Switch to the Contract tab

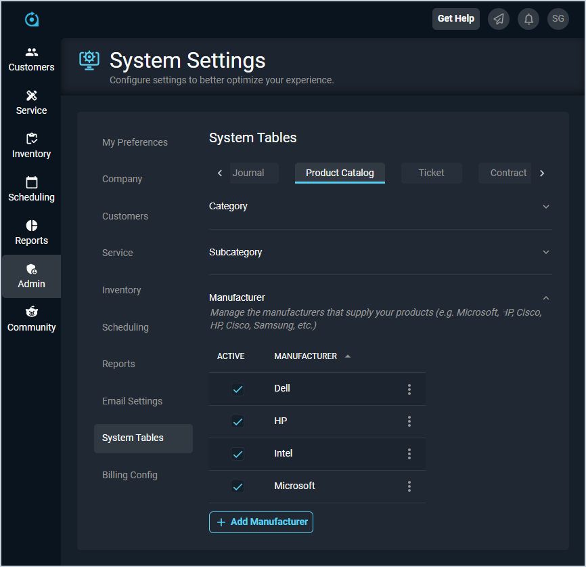508,173
